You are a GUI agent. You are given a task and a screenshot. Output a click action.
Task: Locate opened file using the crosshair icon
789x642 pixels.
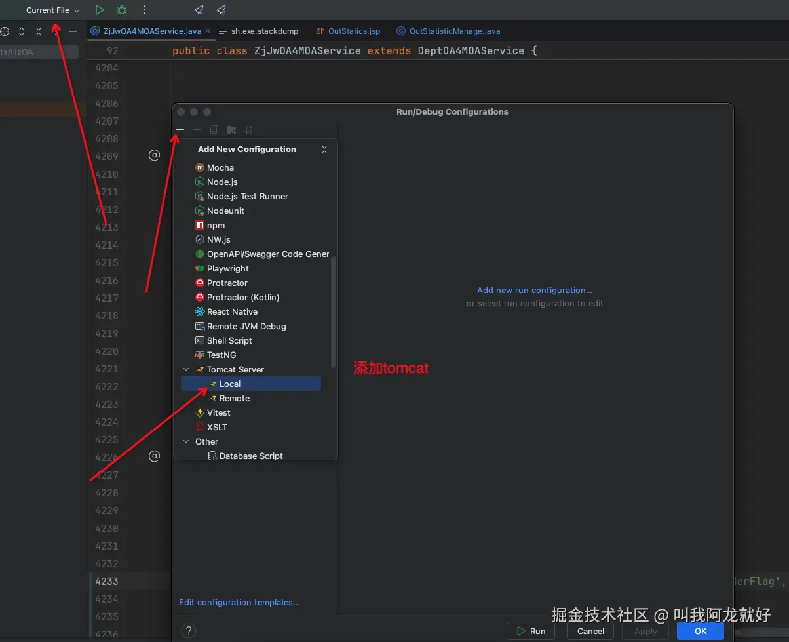pyautogui.click(x=5, y=31)
